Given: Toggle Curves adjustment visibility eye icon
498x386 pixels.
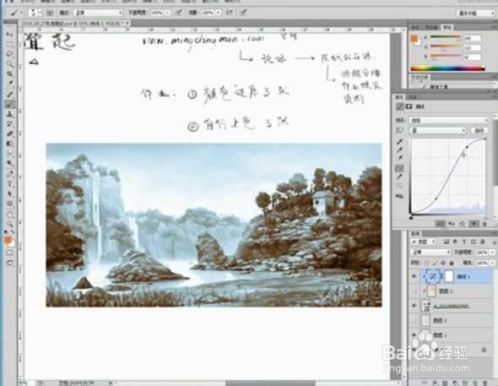Looking at the screenshot, I should (474, 224).
